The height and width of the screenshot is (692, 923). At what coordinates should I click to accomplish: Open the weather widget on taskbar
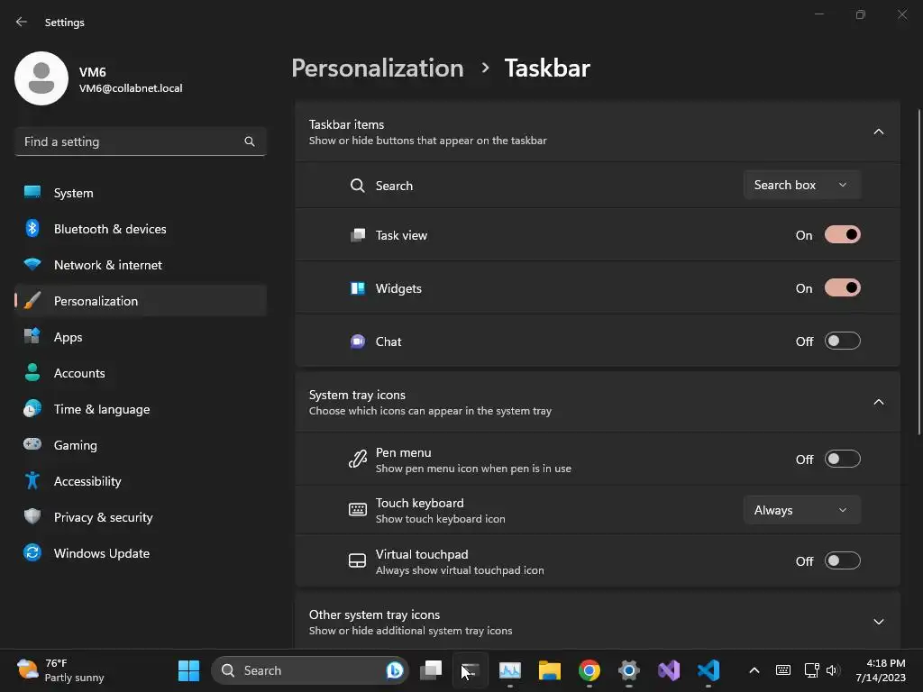tap(60, 670)
